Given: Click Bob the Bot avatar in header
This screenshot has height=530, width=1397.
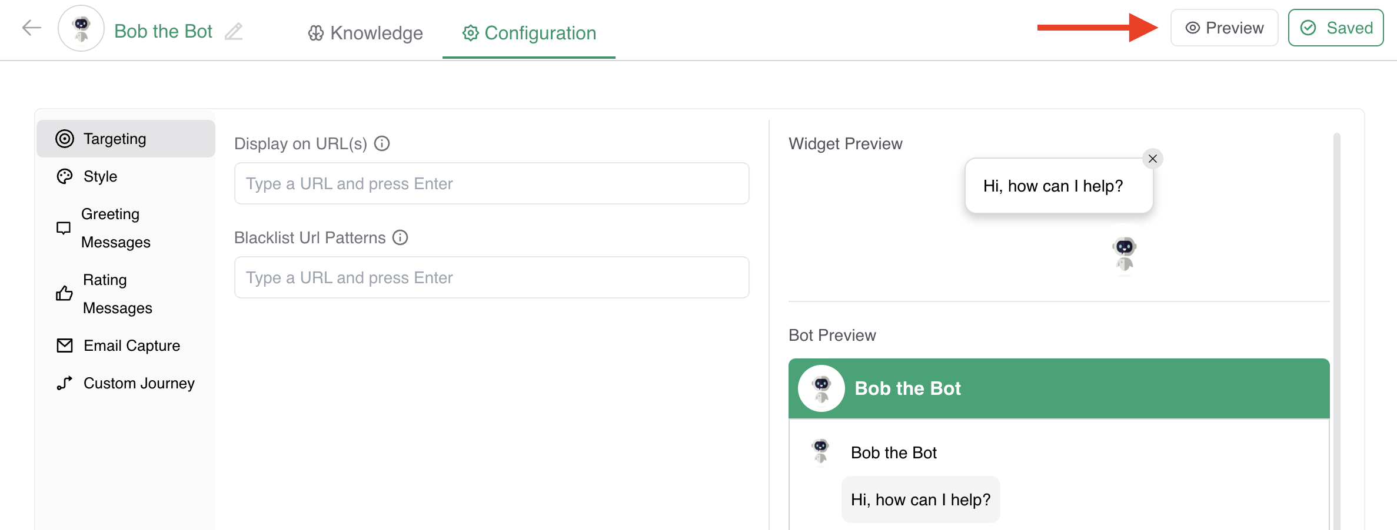Looking at the screenshot, I should (x=81, y=28).
